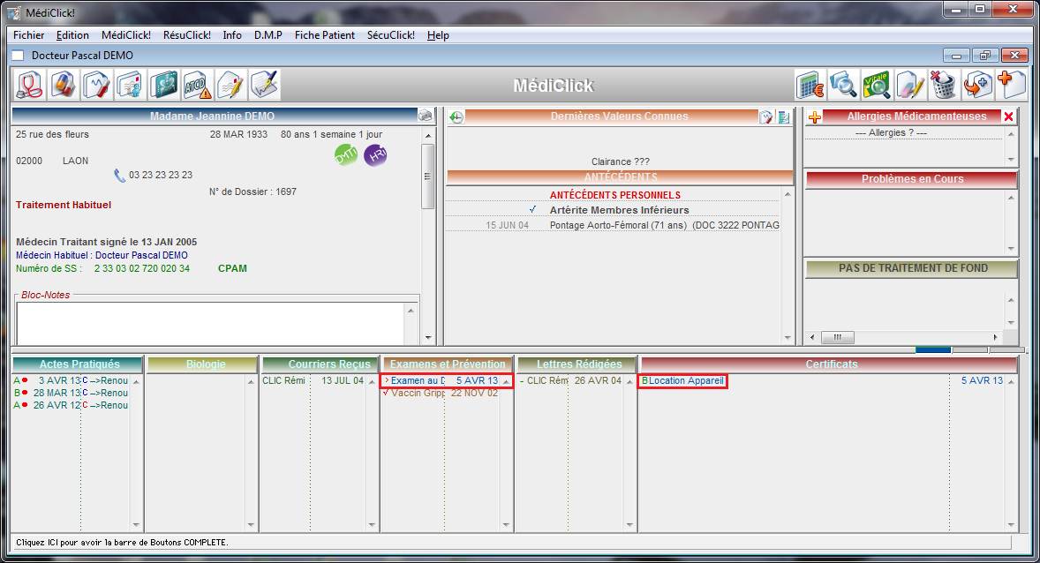Image resolution: width=1040 pixels, height=563 pixels.
Task: Select the Examen row dated 5 AVR 13
Action: [441, 380]
